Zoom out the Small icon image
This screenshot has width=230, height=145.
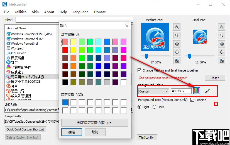(x=221, y=35)
